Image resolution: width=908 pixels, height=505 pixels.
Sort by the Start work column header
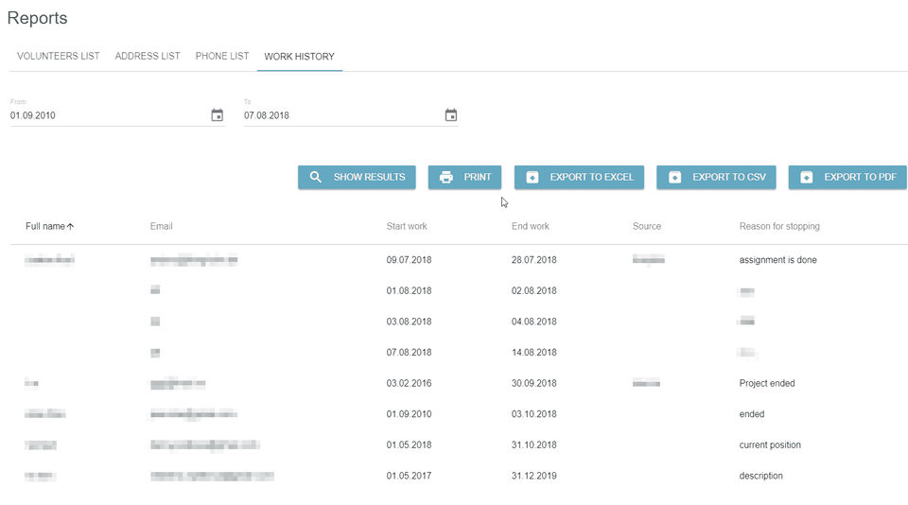tap(407, 226)
